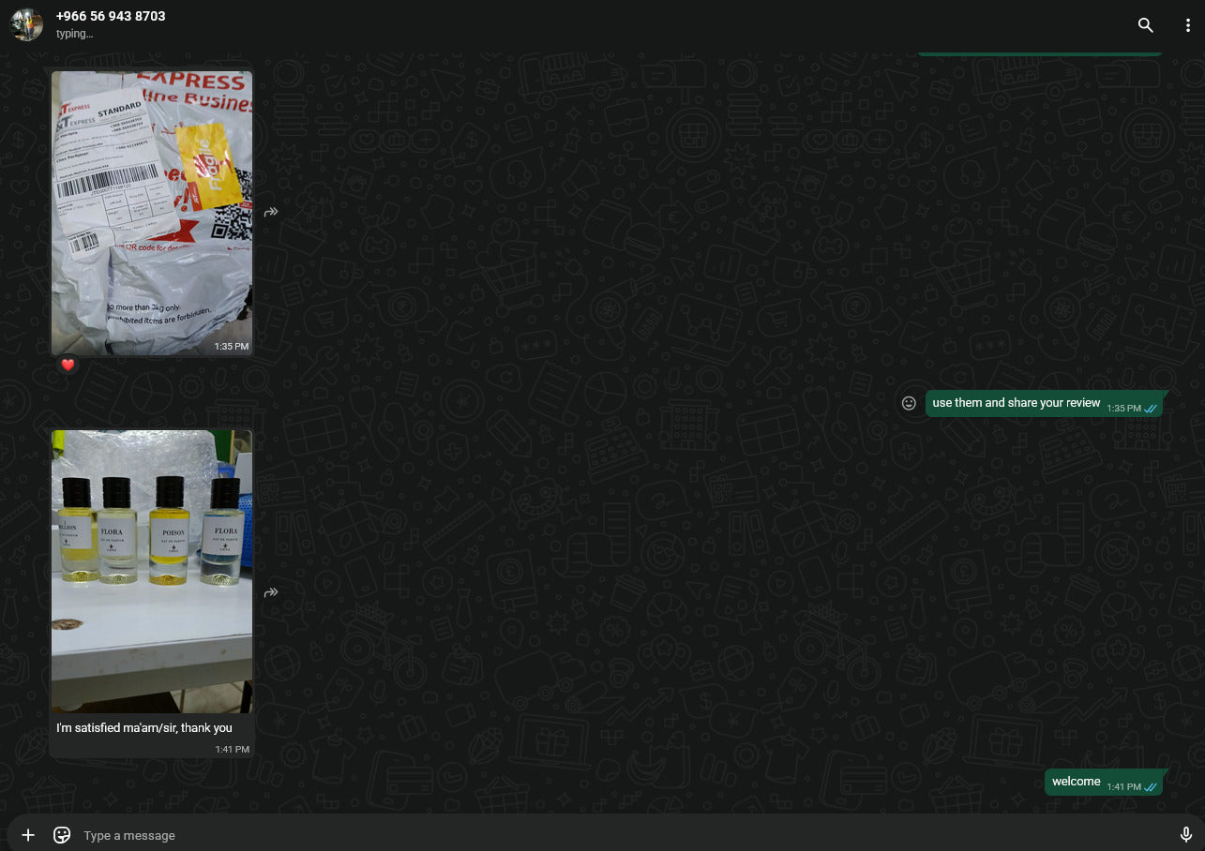Click the 'welcome' message bubble

[x=1077, y=782]
